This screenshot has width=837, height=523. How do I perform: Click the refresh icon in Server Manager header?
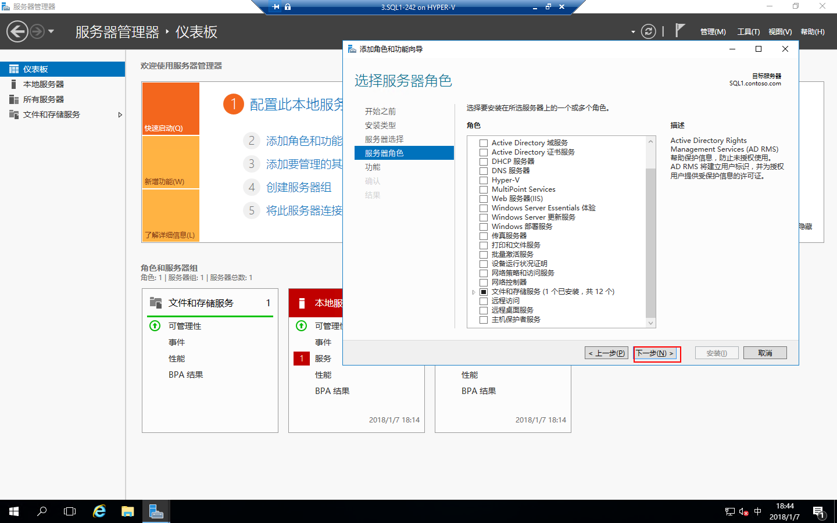(648, 31)
